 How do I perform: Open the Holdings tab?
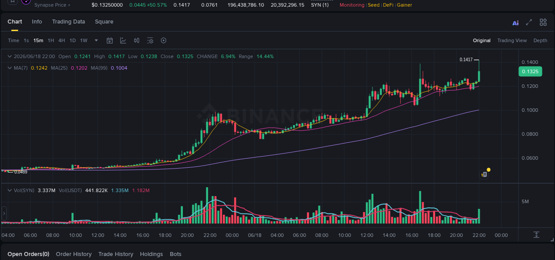[x=151, y=254]
